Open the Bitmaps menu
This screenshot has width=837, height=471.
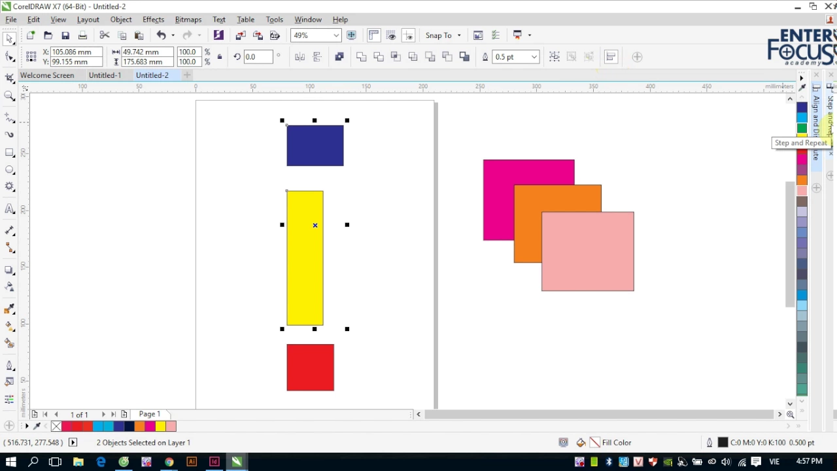[188, 20]
